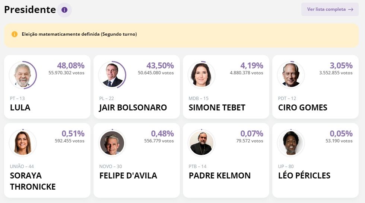Screen dimensions: 365x203
Task: Click the arrow in Ver lista completa
Action: 350,9
